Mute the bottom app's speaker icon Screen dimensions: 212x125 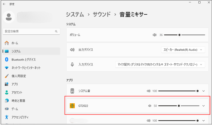click(148, 121)
